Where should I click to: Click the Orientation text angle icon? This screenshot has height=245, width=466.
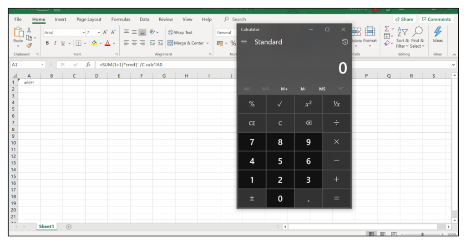152,32
